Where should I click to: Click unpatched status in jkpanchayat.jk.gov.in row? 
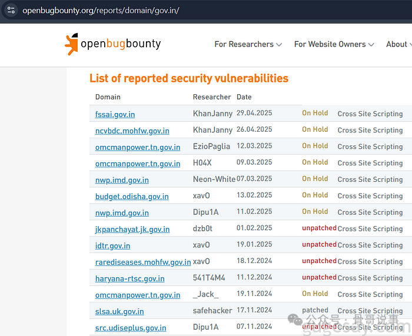pyautogui.click(x=319, y=228)
